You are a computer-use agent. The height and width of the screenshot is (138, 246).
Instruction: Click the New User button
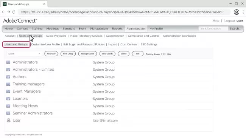point(51,54)
